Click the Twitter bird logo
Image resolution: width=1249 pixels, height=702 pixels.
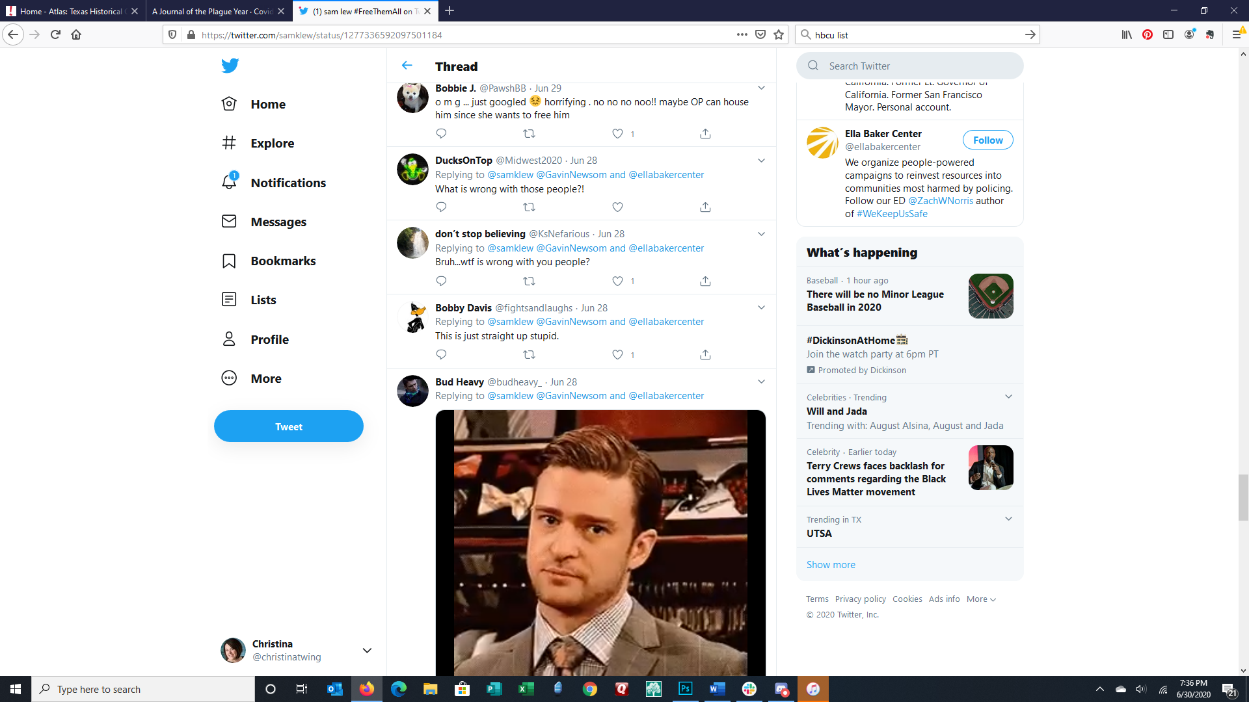[x=230, y=66]
